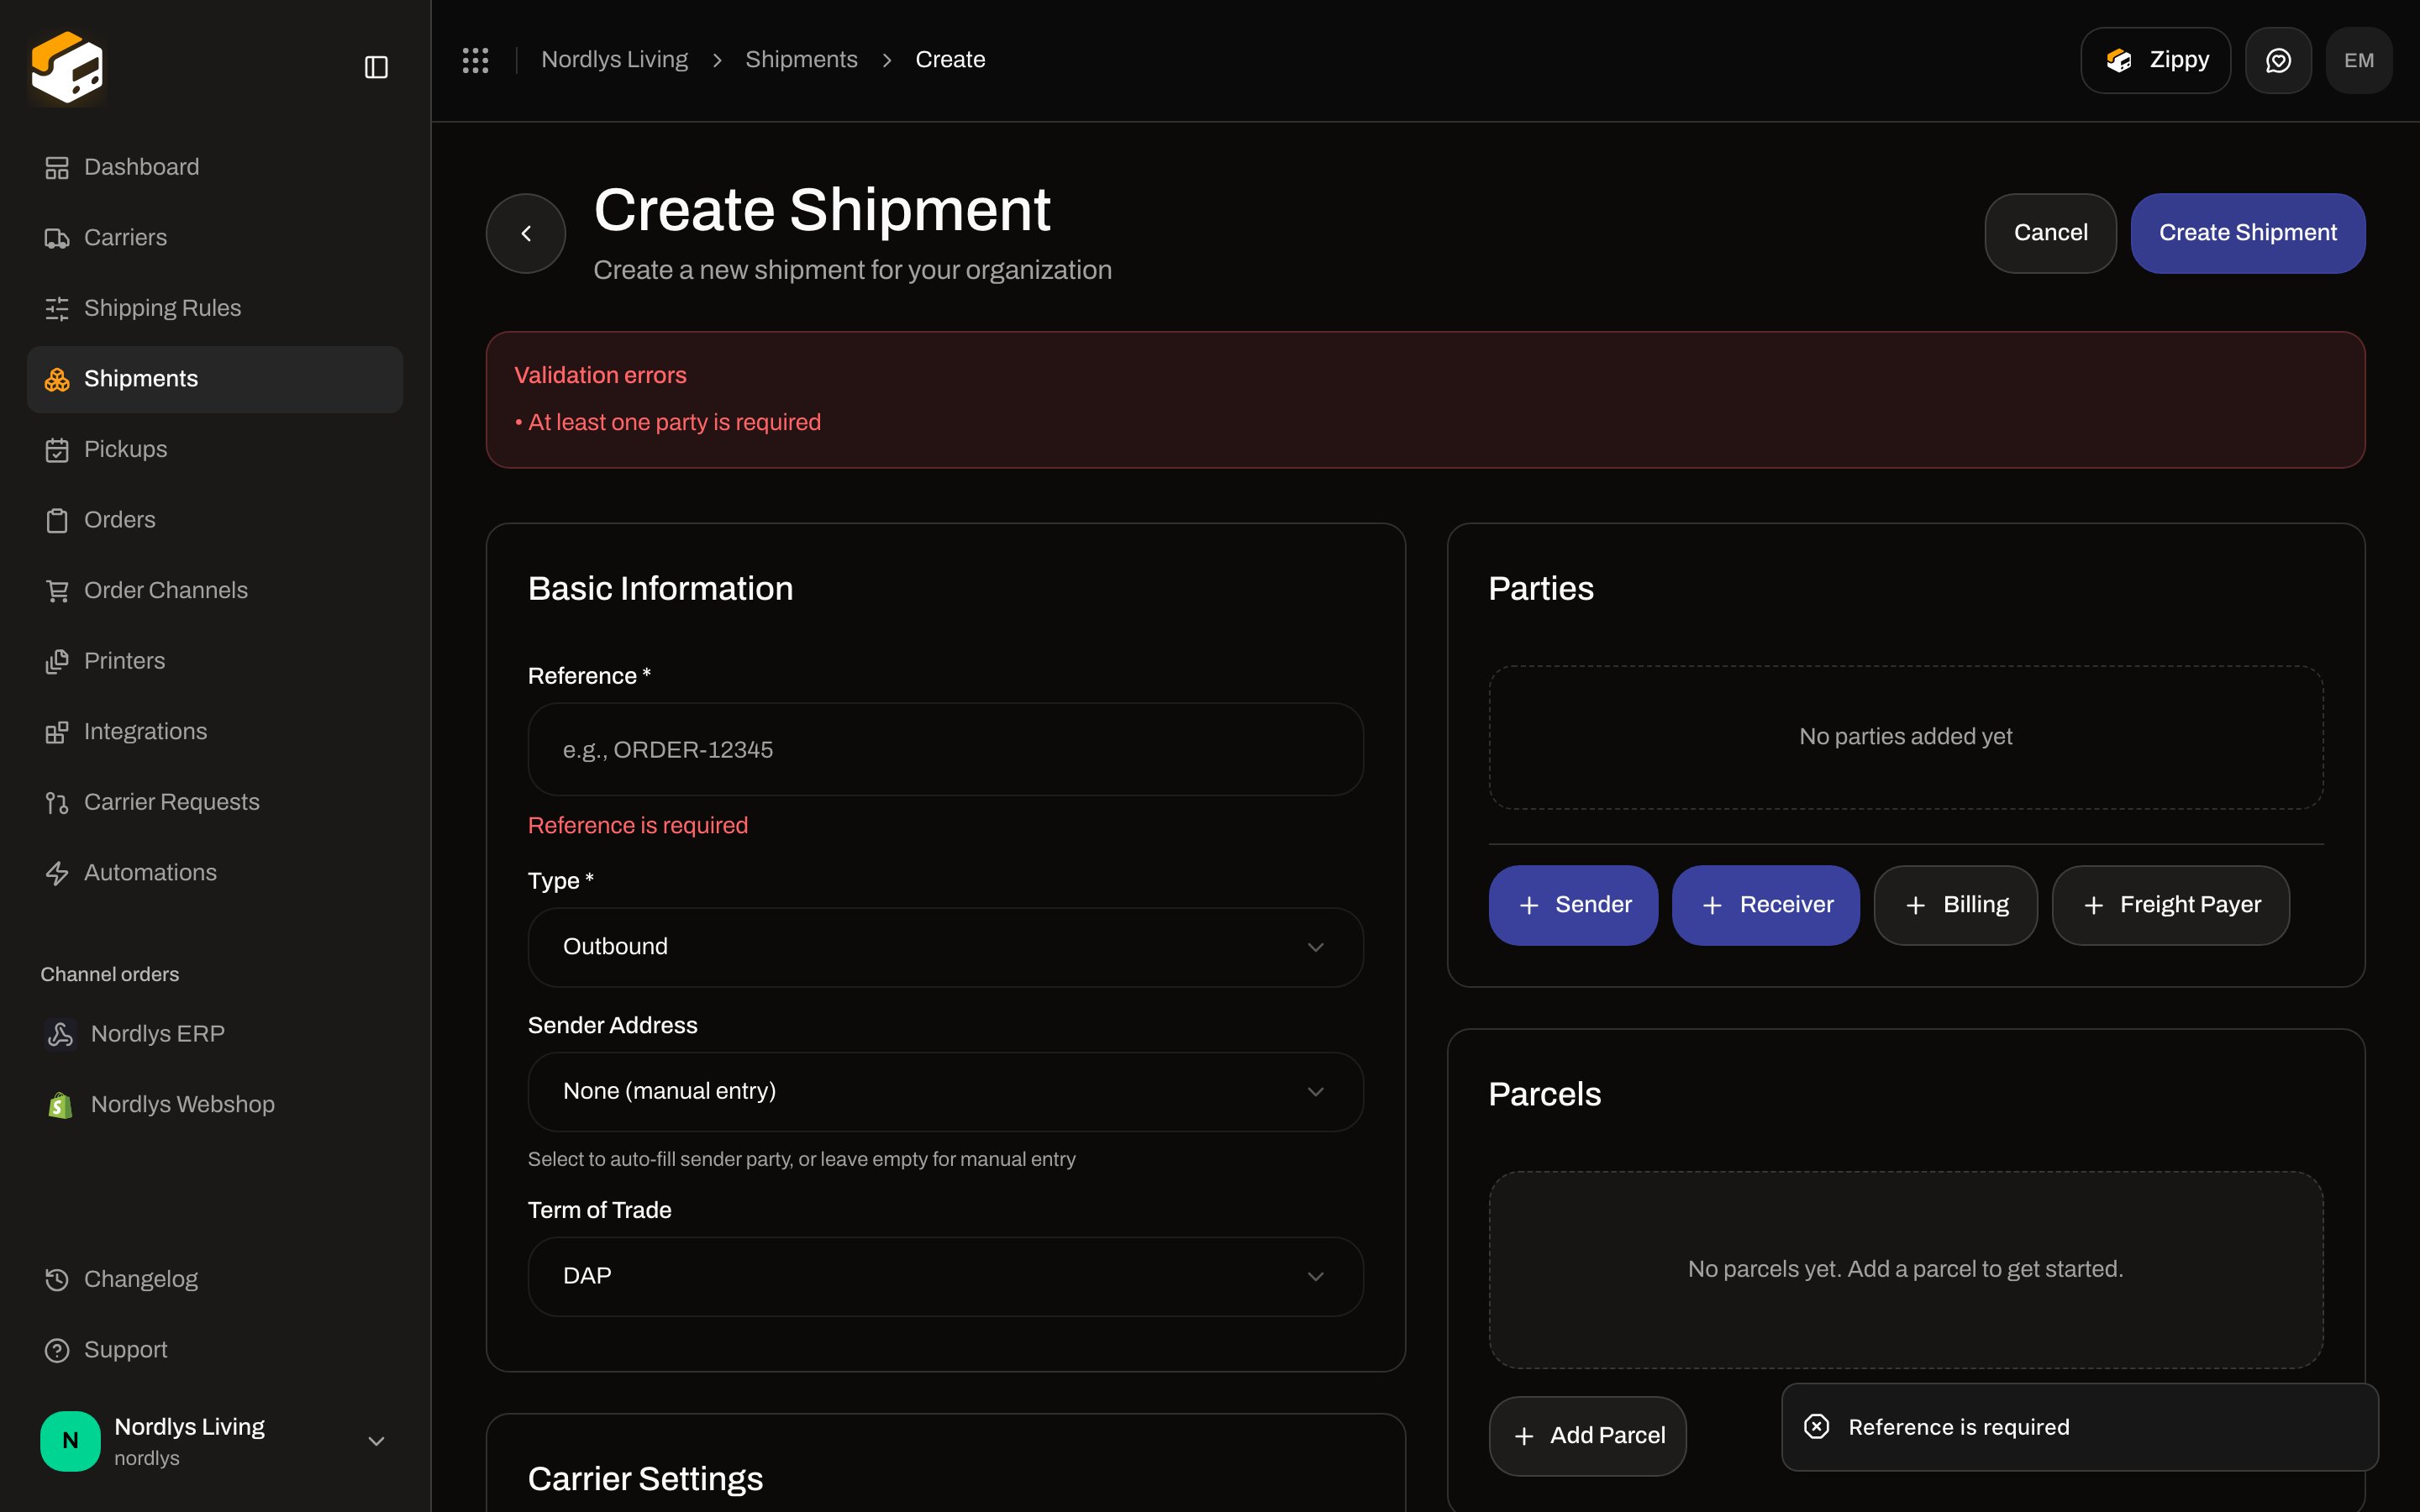Click the Carriers truck icon
The height and width of the screenshot is (1512, 2420).
57,238
